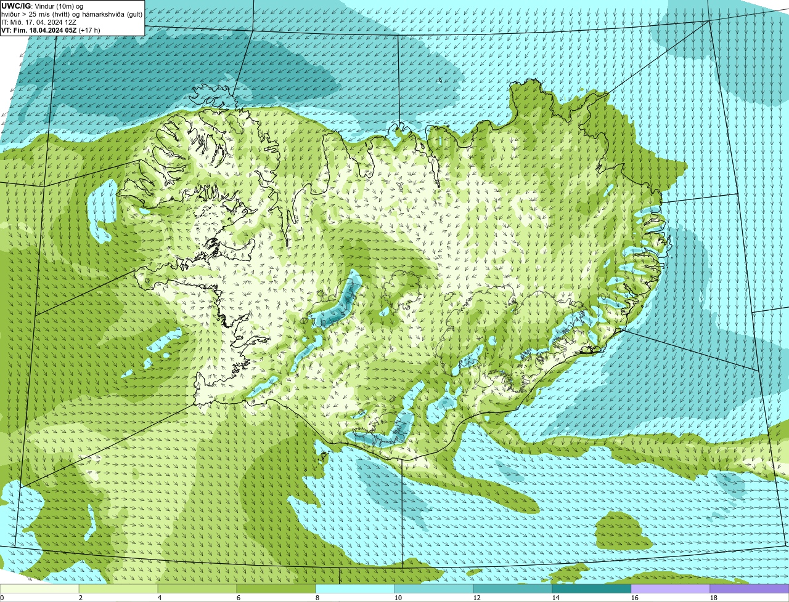The image size is (789, 602).
Task: Click the 8–10 m/s light cyan legend swatch
Action: (355, 588)
